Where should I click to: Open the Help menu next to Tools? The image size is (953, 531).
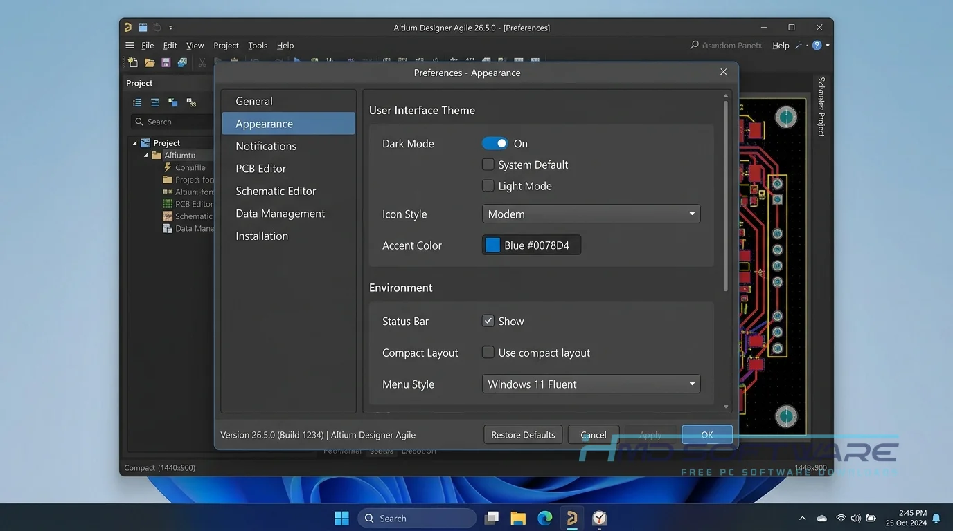tap(285, 46)
